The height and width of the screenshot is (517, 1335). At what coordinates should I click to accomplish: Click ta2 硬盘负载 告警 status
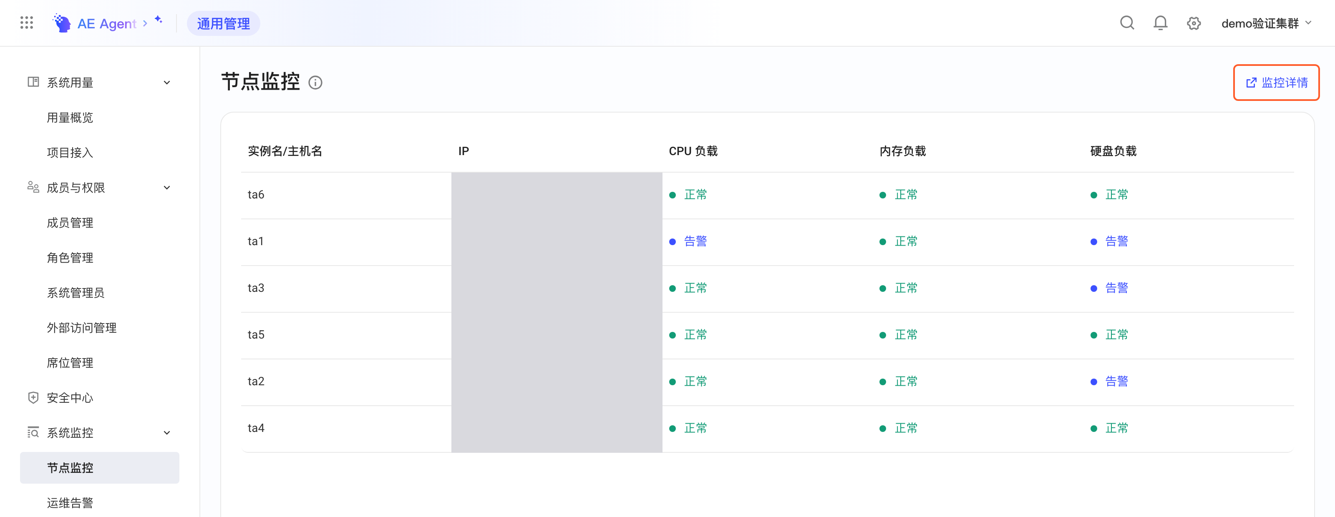[1110, 381]
